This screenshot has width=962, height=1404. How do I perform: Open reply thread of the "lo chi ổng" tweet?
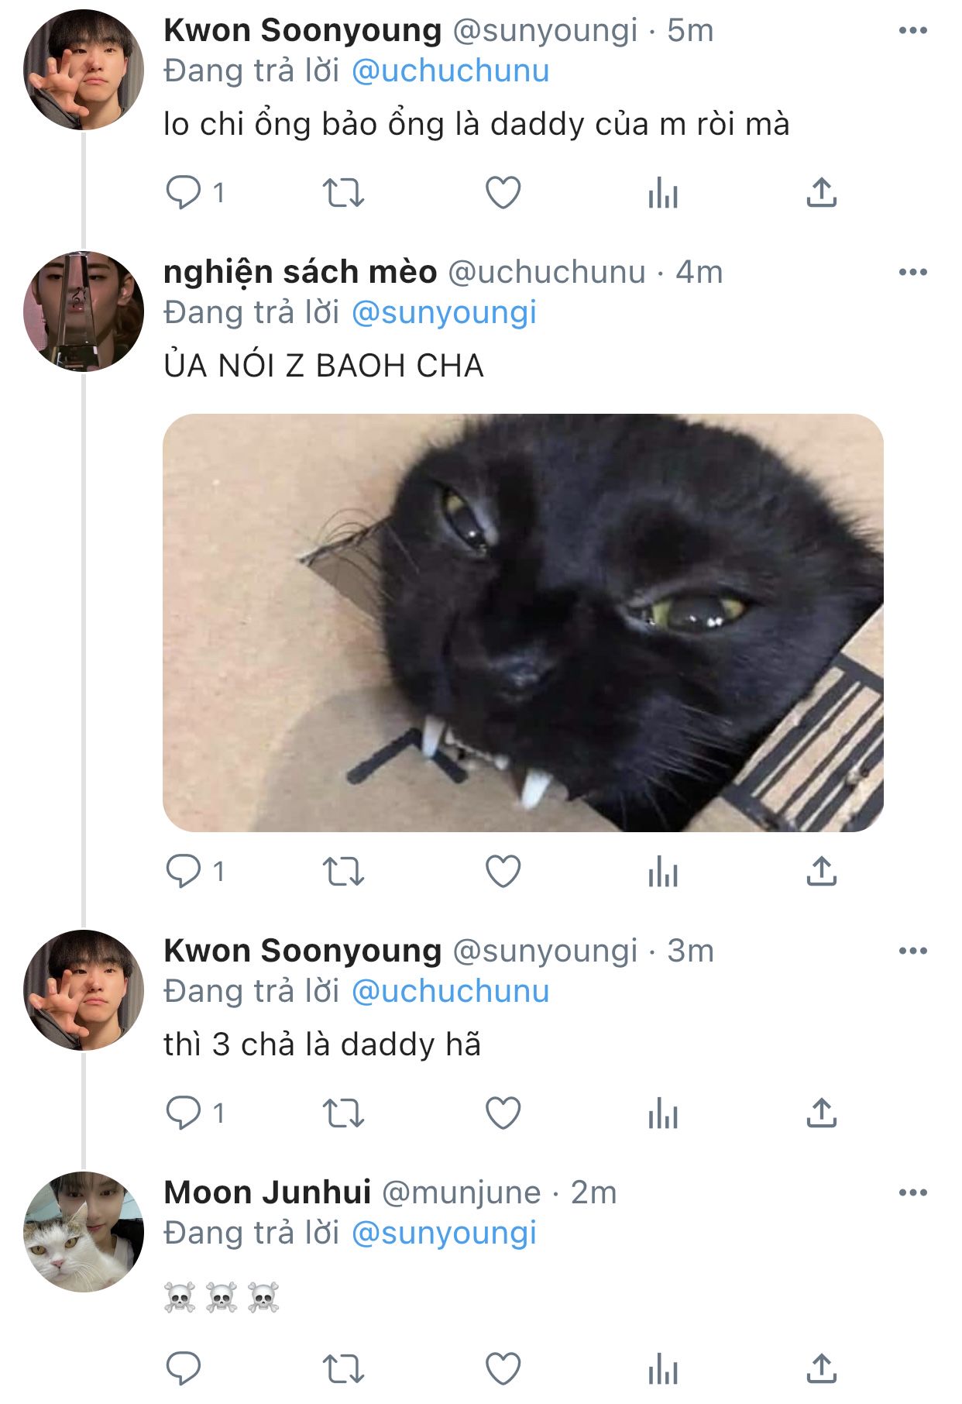pos(195,193)
